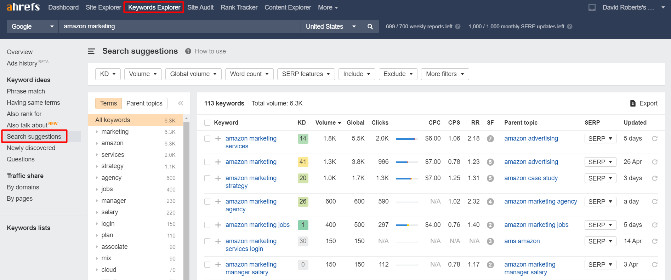Click the How to use link
The height and width of the screenshot is (280, 671).
(x=210, y=51)
